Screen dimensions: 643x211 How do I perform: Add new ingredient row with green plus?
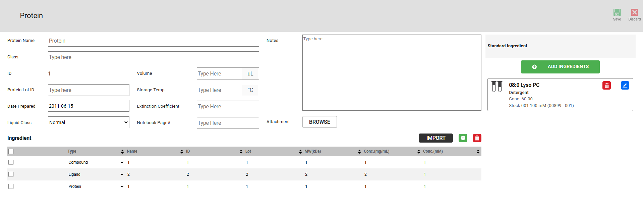point(463,138)
